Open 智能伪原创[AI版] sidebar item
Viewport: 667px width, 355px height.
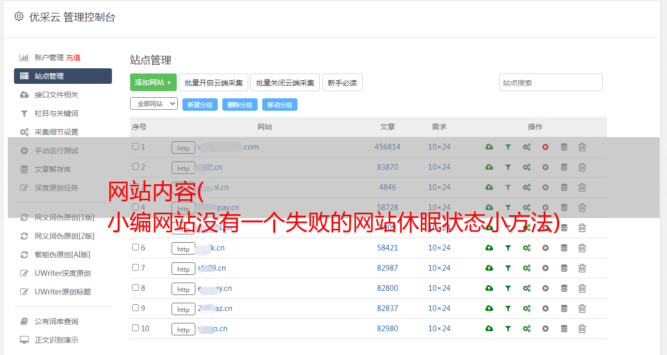(62, 255)
